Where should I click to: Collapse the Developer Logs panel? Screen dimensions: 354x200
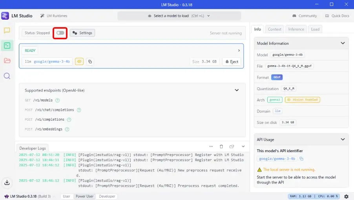[x=243, y=147]
